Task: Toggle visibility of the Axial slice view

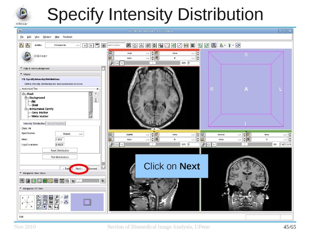Action: coord(111,63)
